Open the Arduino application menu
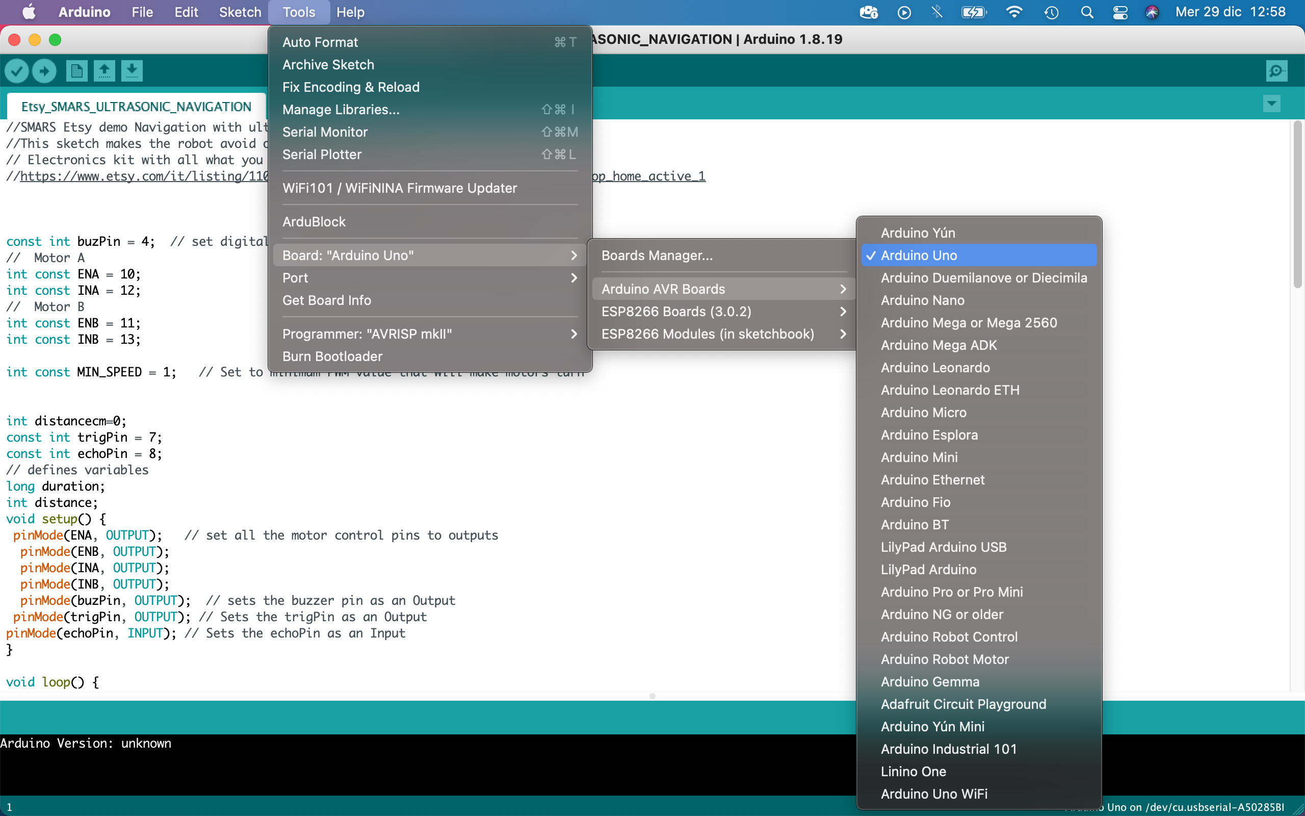Screen dimensions: 1305x816 click(x=84, y=12)
